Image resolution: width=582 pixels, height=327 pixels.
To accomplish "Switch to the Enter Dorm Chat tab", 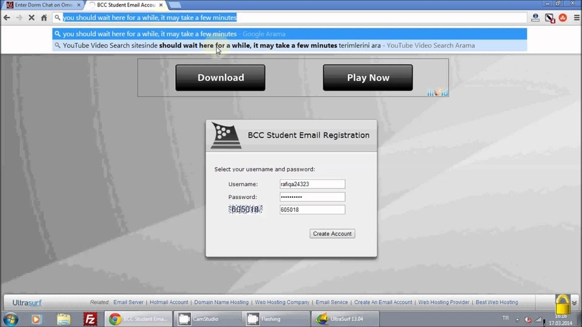I will click(43, 5).
